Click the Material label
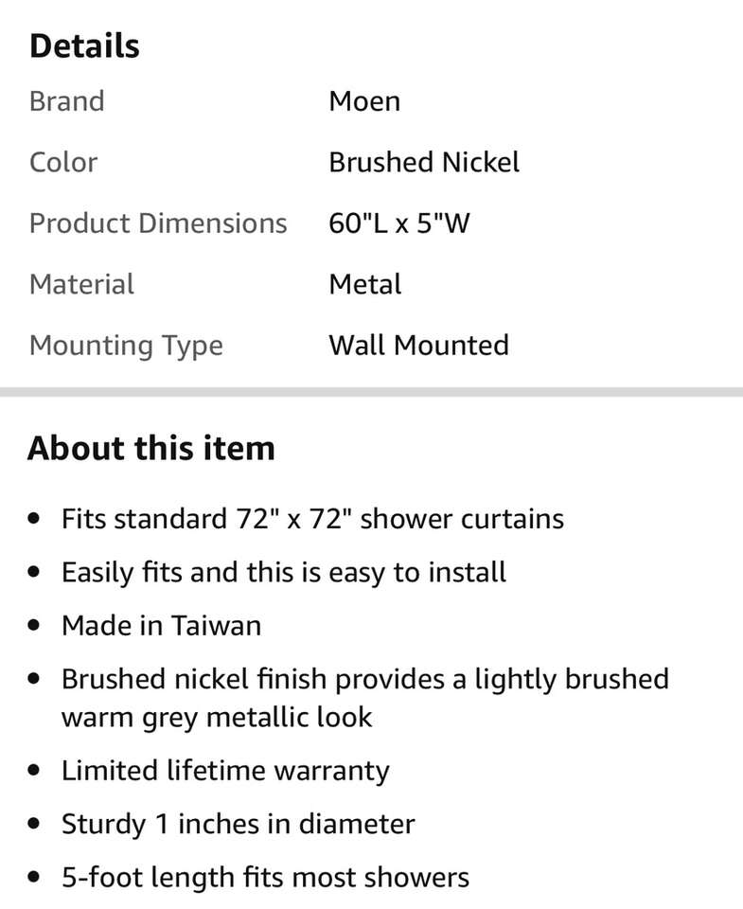The image size is (743, 909). tap(81, 284)
